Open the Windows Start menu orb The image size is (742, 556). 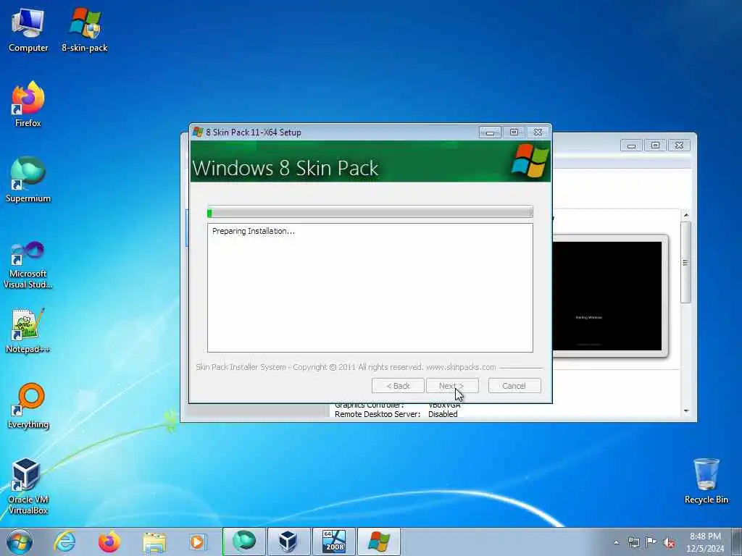point(20,542)
